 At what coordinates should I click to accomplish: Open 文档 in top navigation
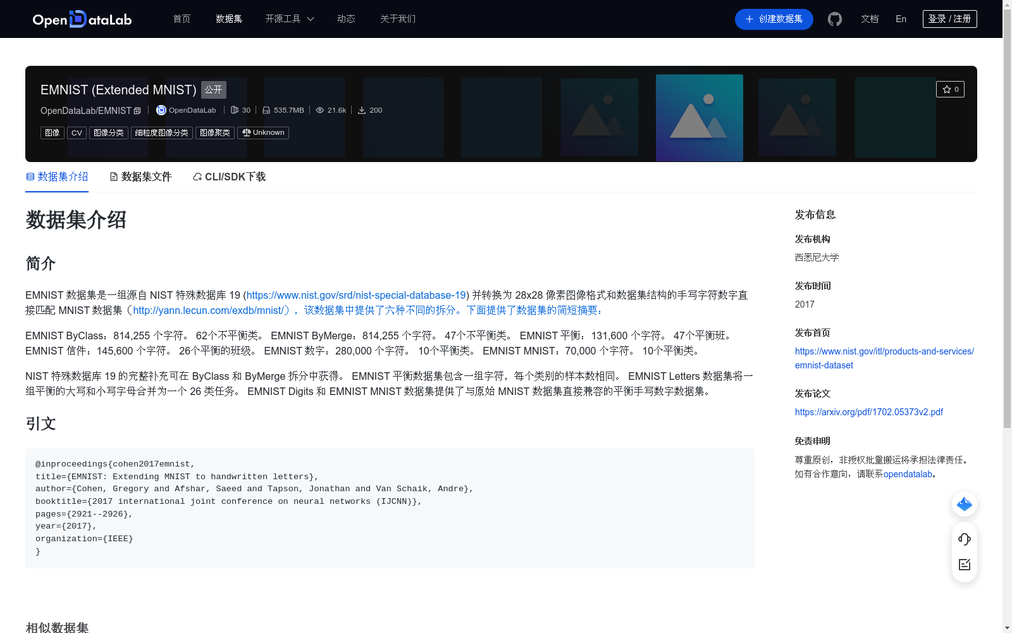[870, 19]
